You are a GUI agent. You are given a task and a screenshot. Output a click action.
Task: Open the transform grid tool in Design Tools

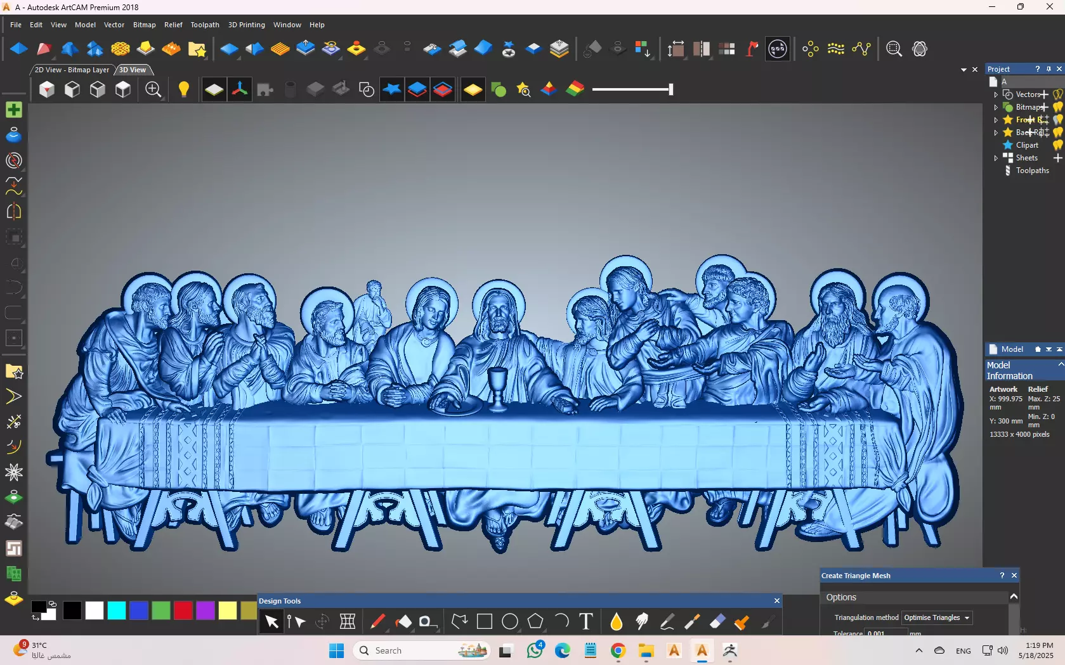(348, 621)
